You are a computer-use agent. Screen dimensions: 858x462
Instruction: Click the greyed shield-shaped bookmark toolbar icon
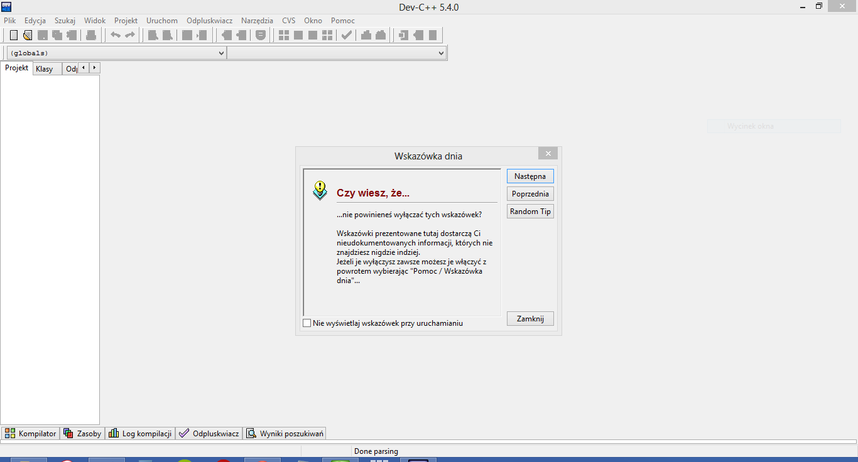tap(261, 35)
